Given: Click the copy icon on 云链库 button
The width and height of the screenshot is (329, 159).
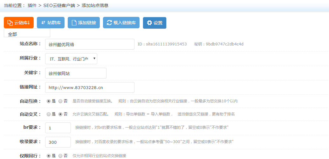Looking at the screenshot, I should (10, 23).
